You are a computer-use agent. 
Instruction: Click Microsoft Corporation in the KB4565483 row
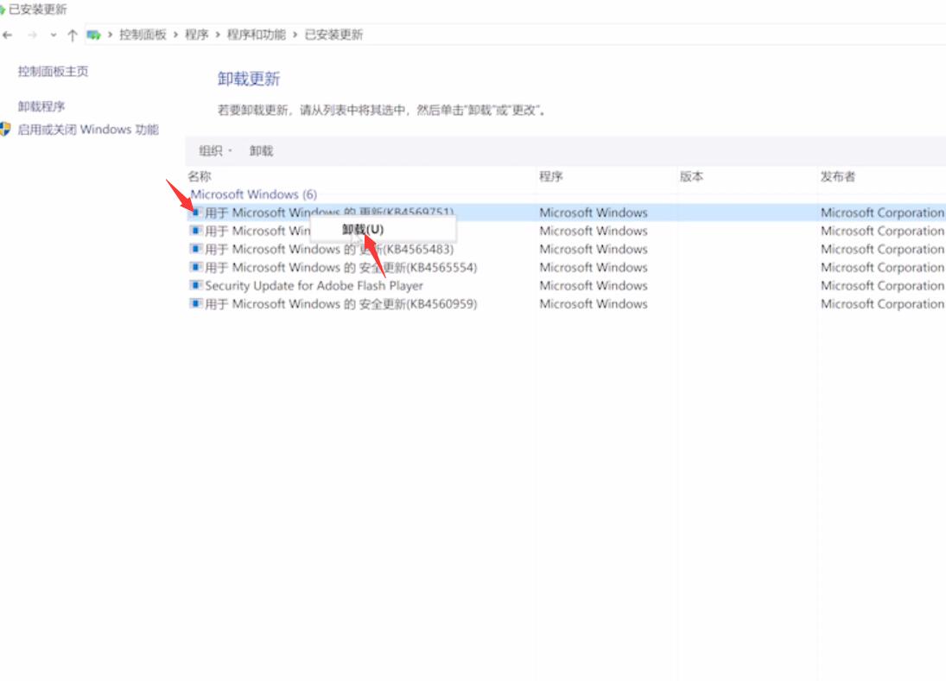tap(882, 249)
